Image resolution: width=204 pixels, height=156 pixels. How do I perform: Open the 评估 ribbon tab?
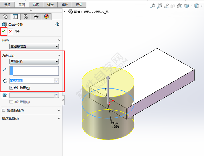pyautogui.click(x=79, y=5)
